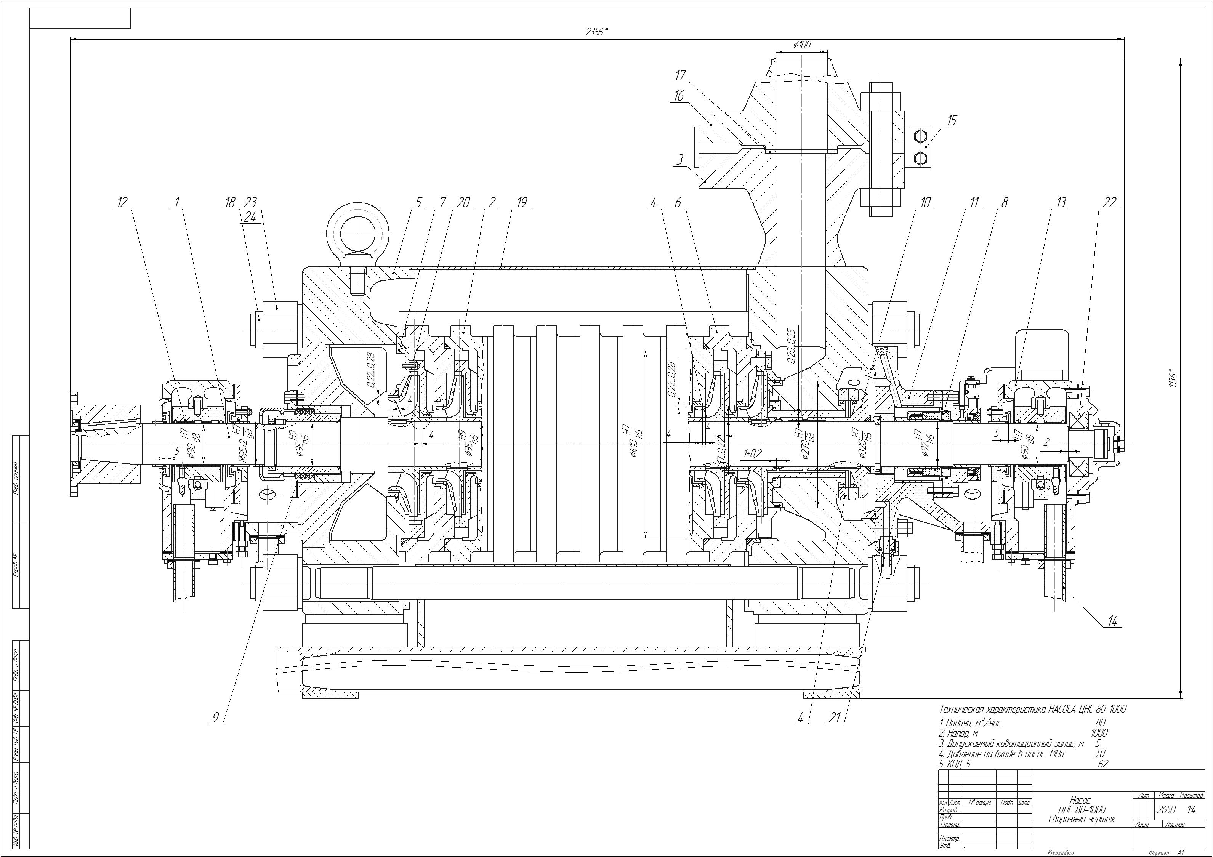The image size is (1213, 857).
Task: Select callout "4" beside callout 21
Action: point(801,718)
